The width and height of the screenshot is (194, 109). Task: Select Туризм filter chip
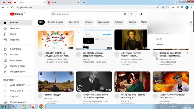click(132, 22)
